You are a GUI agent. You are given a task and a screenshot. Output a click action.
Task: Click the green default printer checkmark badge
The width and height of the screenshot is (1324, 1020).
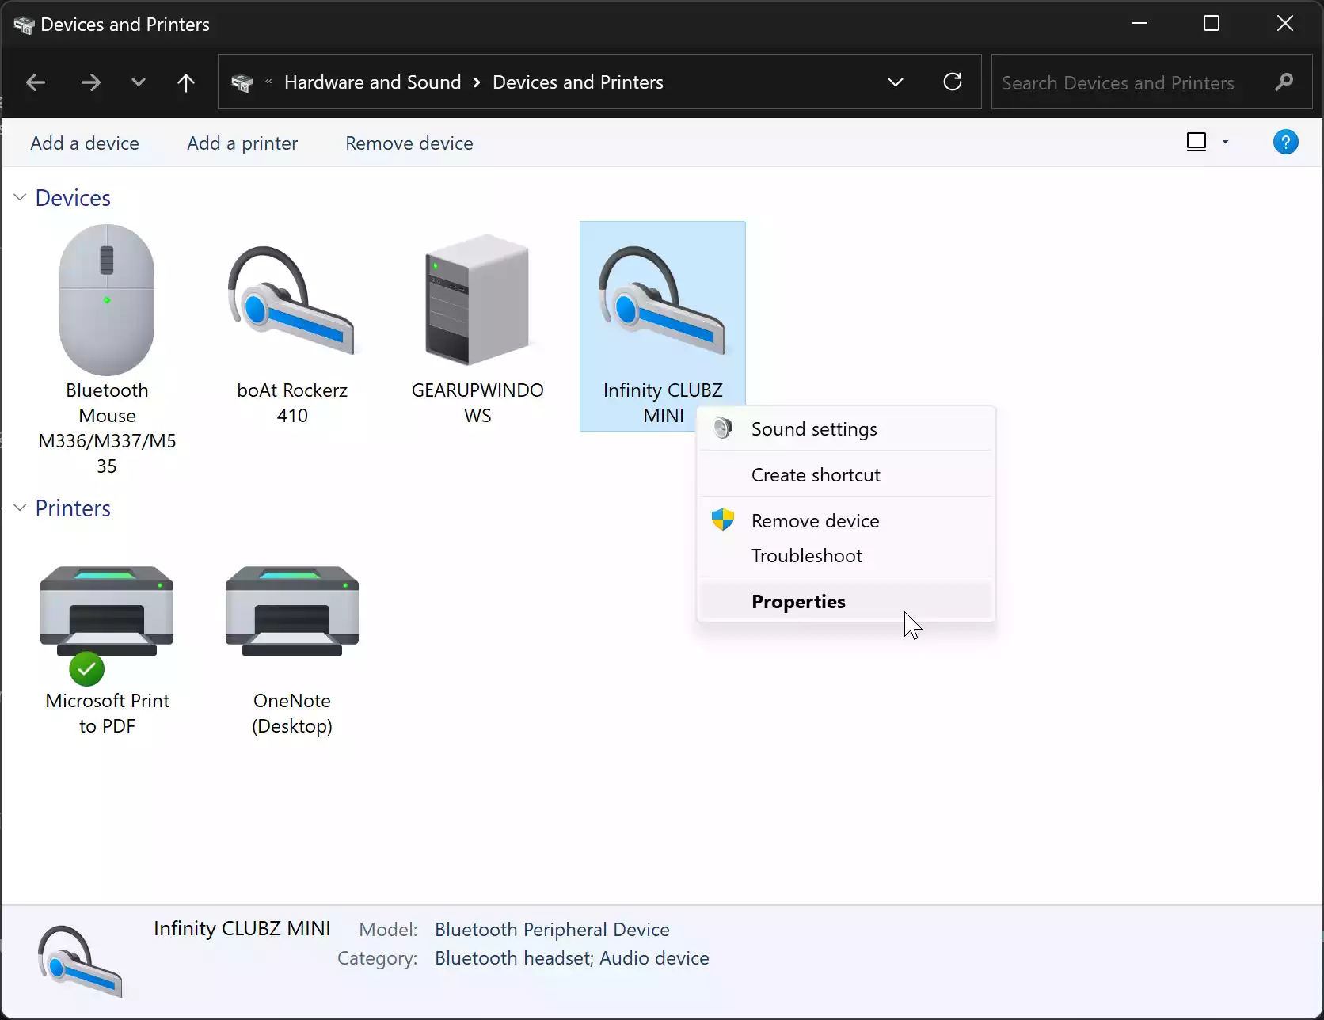[87, 669]
